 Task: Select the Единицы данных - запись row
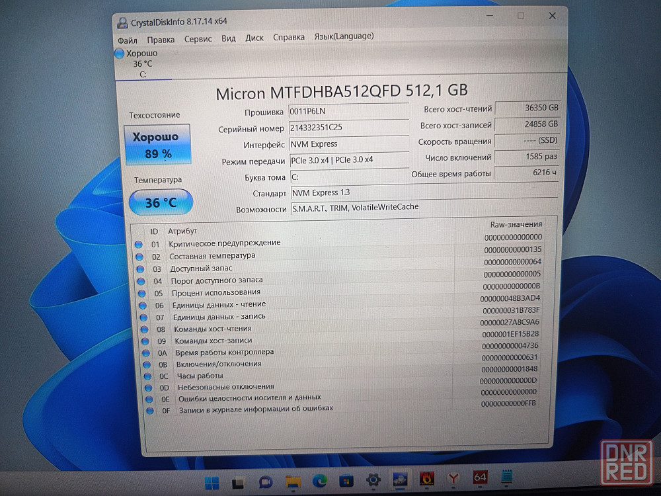click(x=340, y=313)
